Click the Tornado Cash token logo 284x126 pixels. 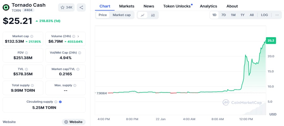[x=6, y=8]
